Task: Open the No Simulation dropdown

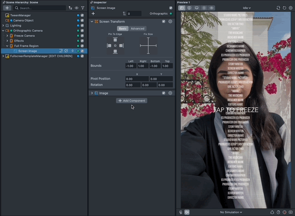Action: pyautogui.click(x=231, y=212)
